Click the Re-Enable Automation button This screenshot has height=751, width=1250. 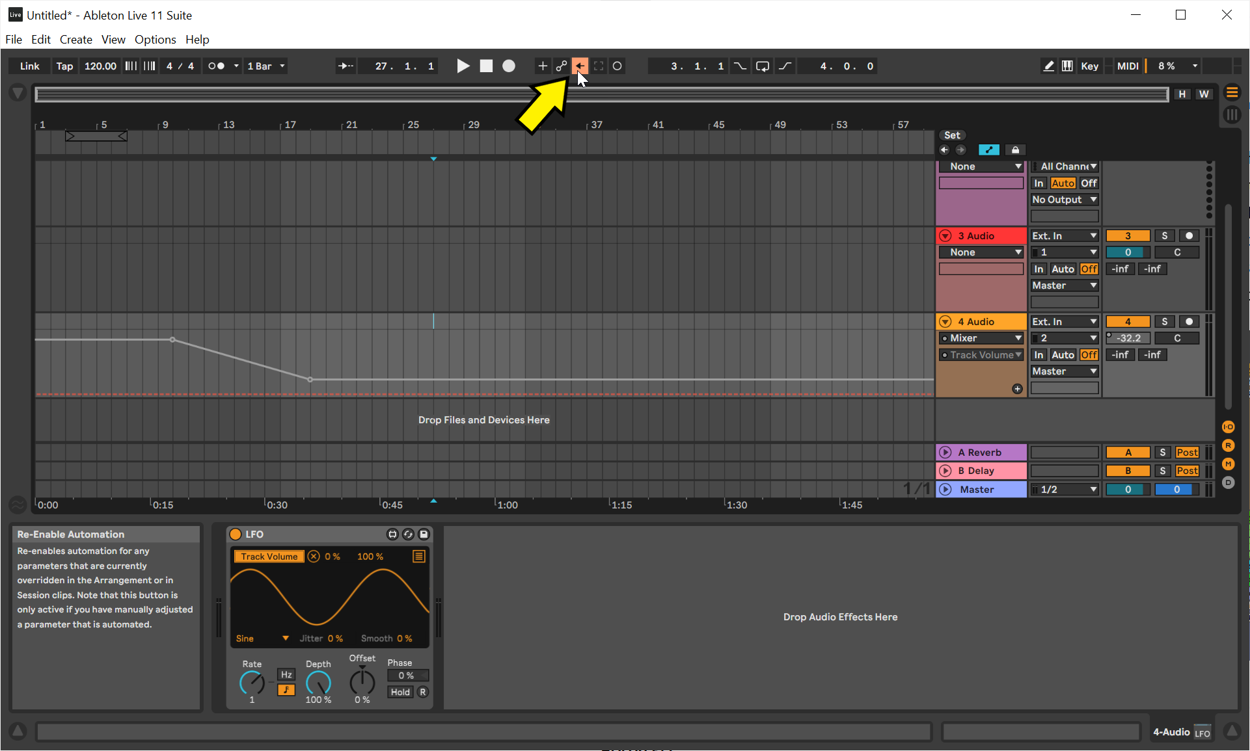(580, 66)
